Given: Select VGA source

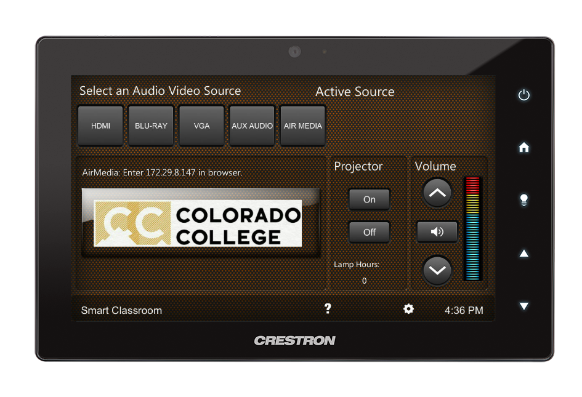Looking at the screenshot, I should click(201, 126).
